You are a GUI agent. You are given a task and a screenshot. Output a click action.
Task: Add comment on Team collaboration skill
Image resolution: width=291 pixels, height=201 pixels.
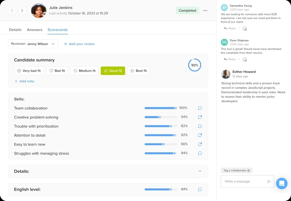coord(200,108)
